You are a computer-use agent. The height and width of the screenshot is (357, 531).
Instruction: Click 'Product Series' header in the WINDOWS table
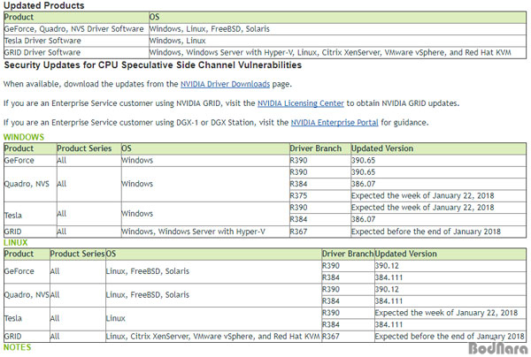click(x=88, y=148)
